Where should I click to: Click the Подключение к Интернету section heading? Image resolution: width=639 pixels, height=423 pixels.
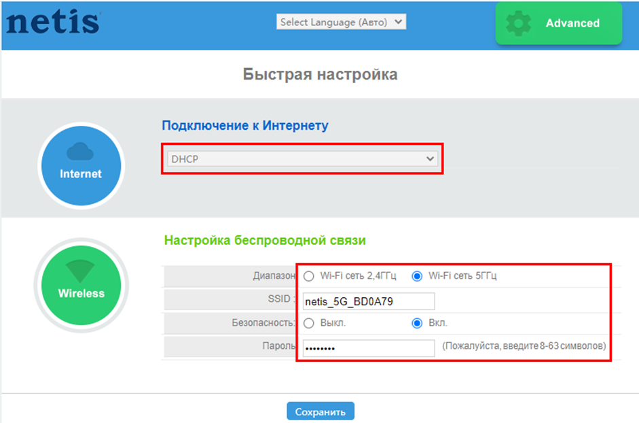tap(244, 125)
